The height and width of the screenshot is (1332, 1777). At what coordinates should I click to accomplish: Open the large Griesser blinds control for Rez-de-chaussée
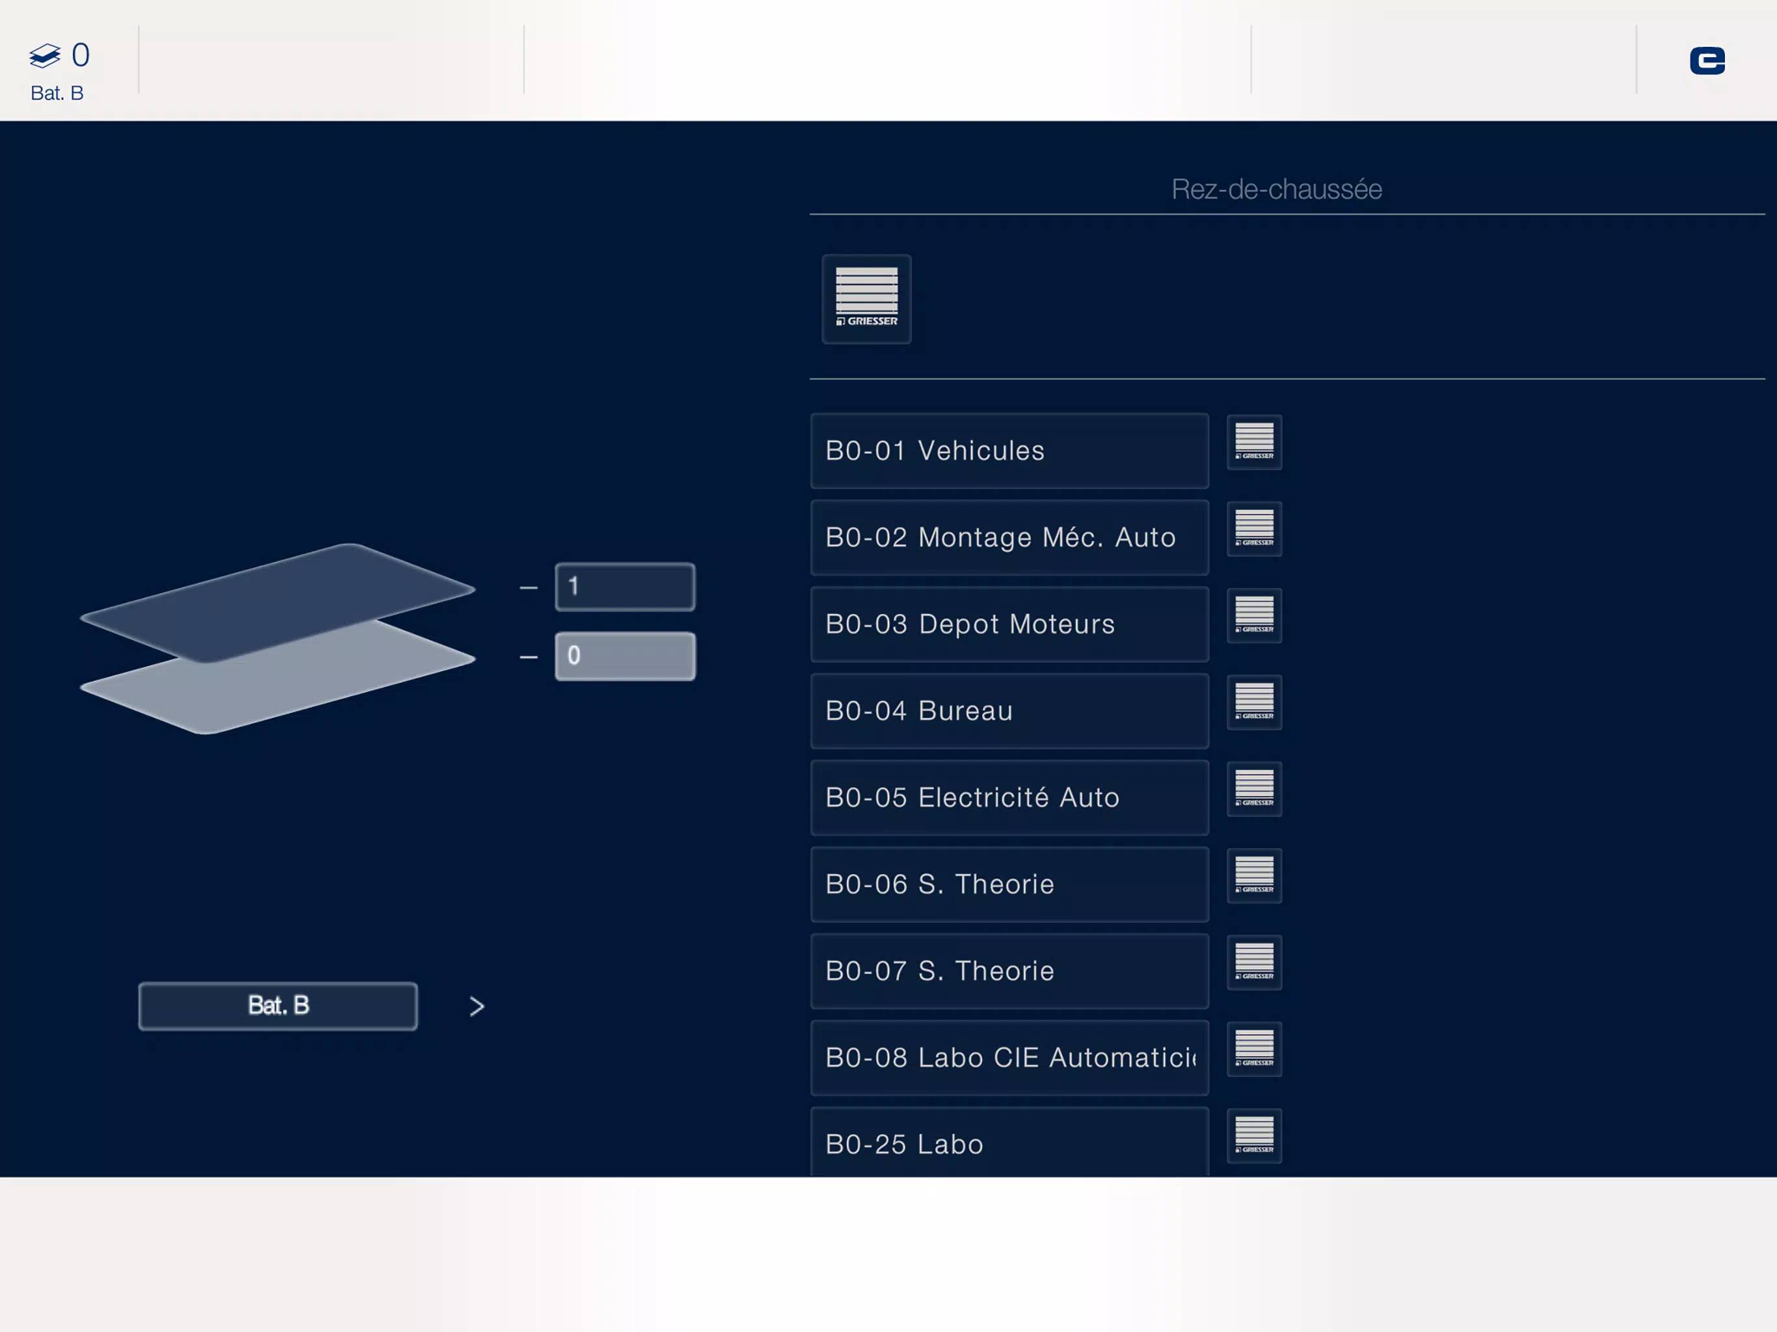coord(866,299)
